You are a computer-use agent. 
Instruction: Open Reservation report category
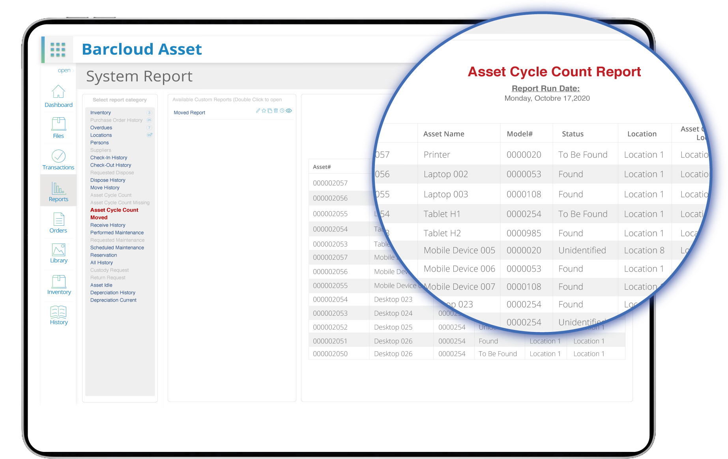click(104, 255)
